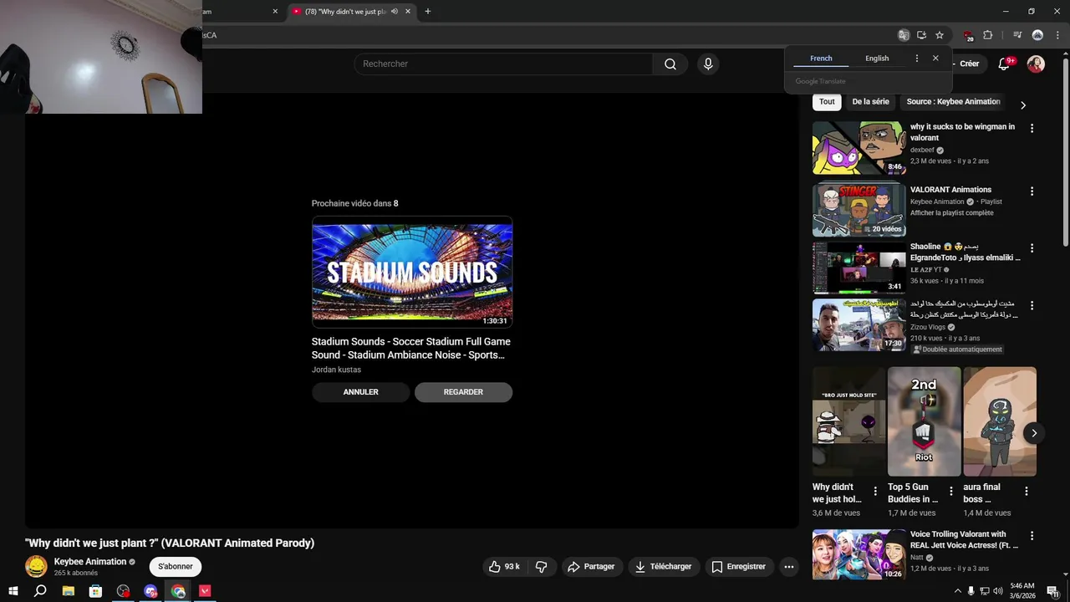Open Shaoline video thumbnail
The width and height of the screenshot is (1070, 602).
(x=859, y=268)
